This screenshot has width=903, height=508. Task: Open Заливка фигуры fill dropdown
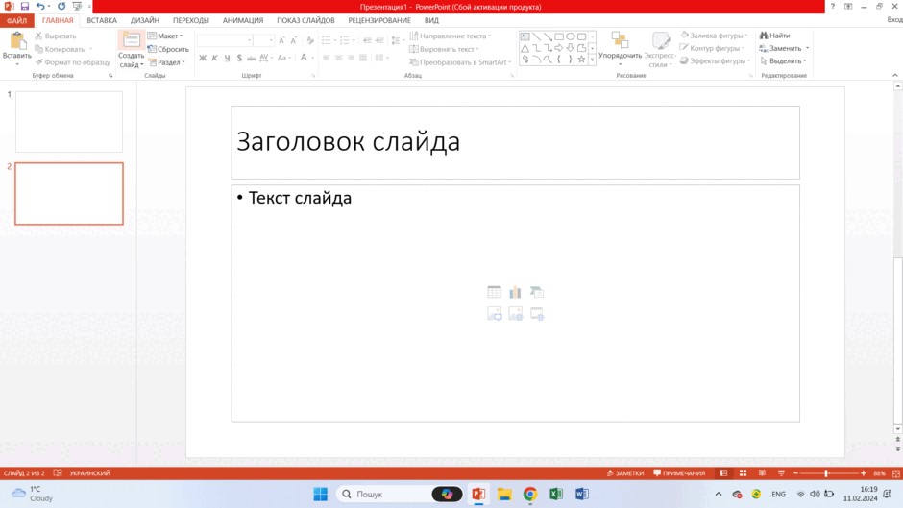click(714, 36)
